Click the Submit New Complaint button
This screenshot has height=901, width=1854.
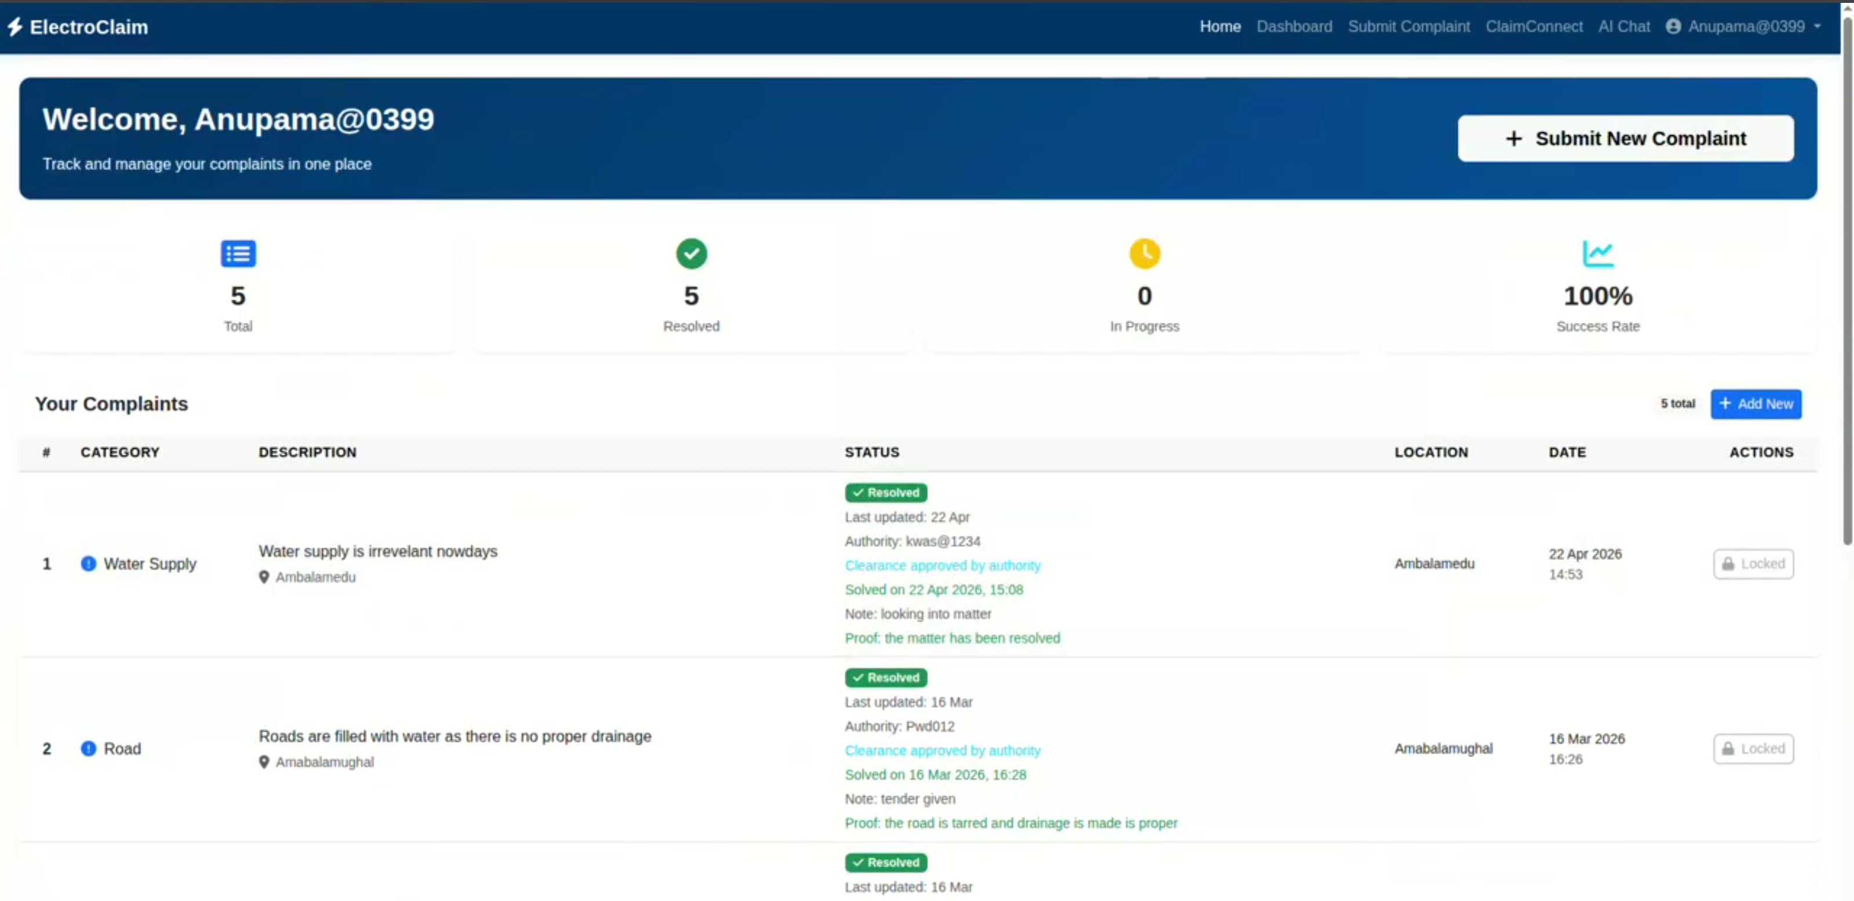tap(1625, 138)
